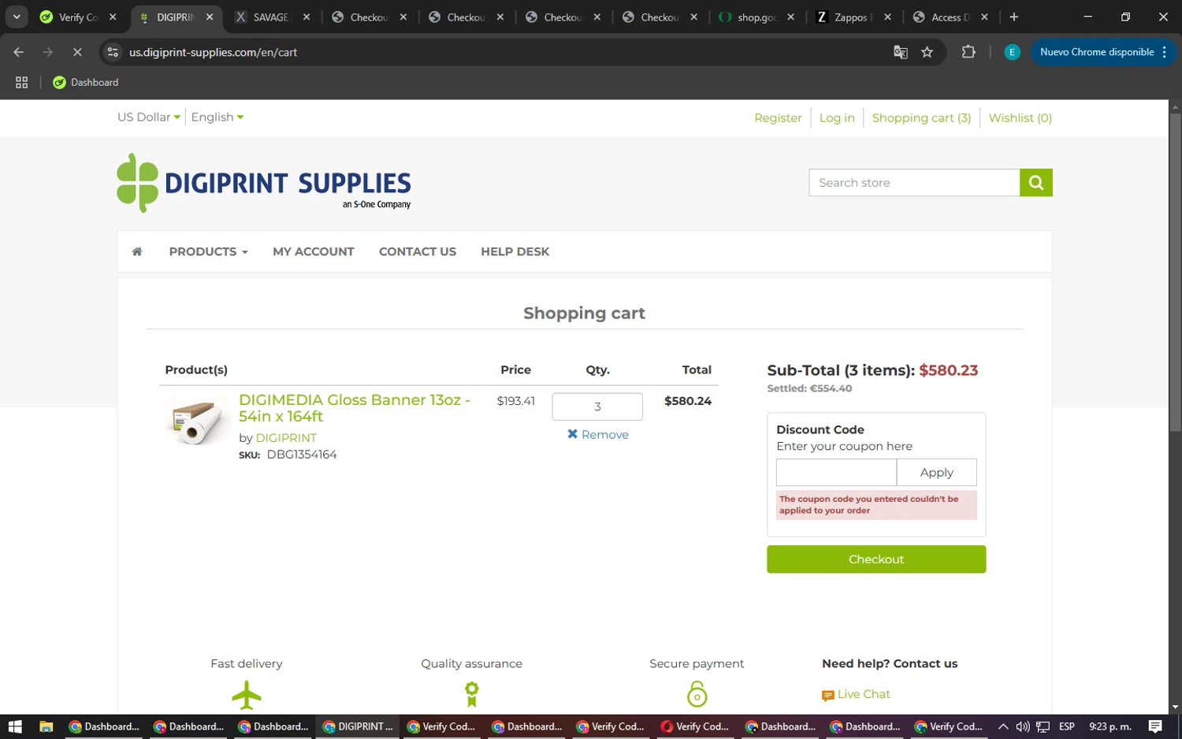The width and height of the screenshot is (1182, 739).
Task: Open HELP DESK menu item
Action: click(515, 251)
